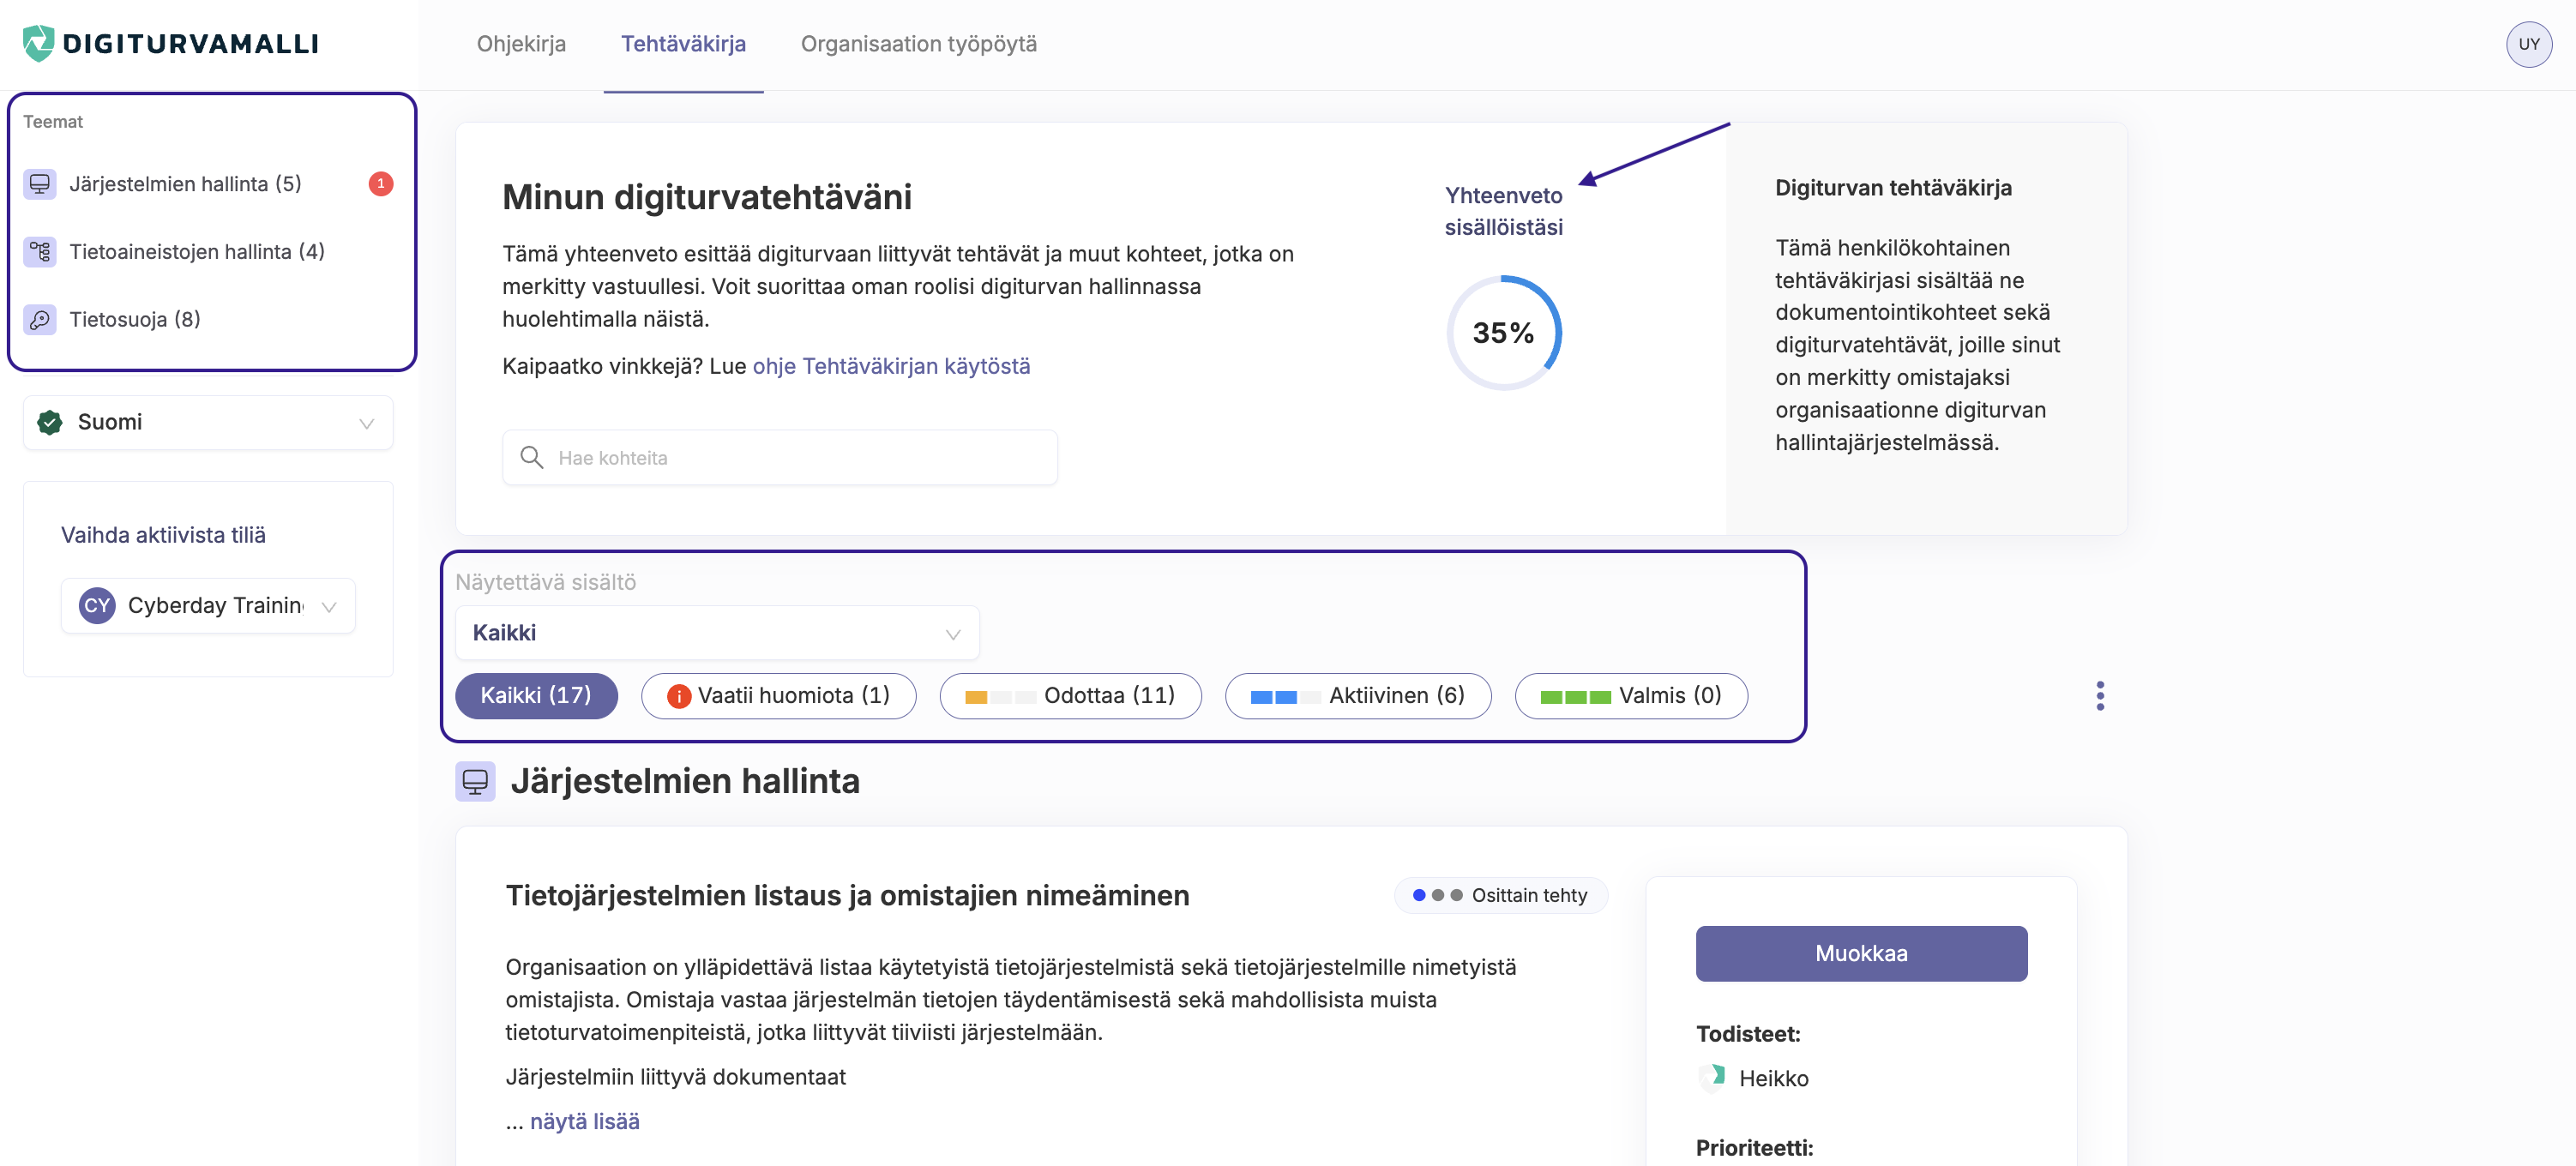Click the 35% progress circle
Viewport: 2576px width, 1166px height.
1502,333
